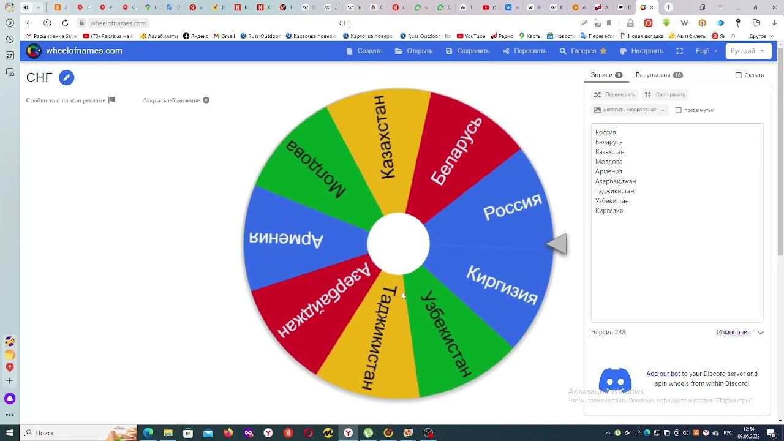Expand the Добавить изображение dropdown
Screen dimensions: 784x441
(x=630, y=110)
